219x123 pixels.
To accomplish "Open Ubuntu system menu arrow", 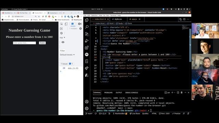I will click(189, 9).
